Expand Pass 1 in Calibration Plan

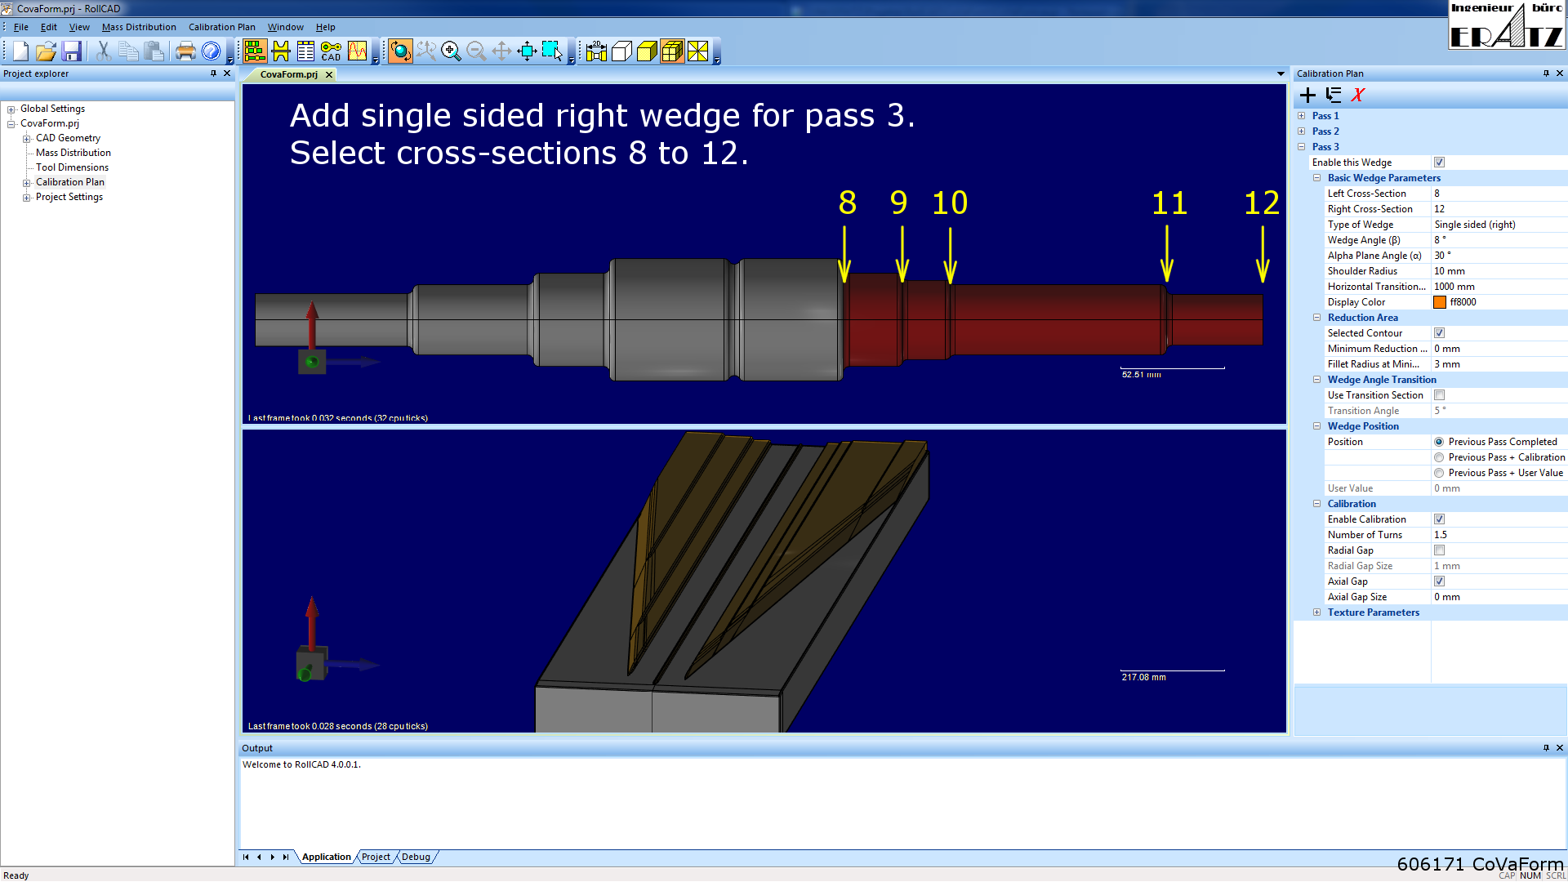(x=1301, y=116)
